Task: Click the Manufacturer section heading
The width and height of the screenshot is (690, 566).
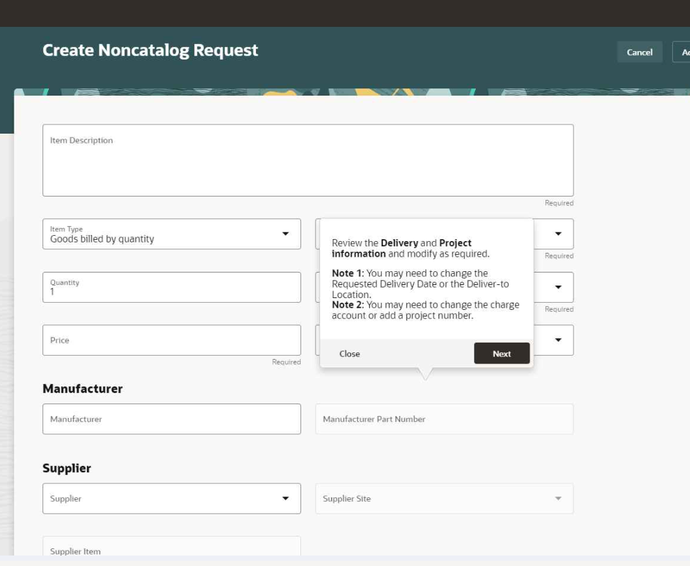Action: click(82, 388)
